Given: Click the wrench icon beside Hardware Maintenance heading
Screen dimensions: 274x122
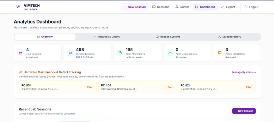Looking at the screenshot, I should click(20, 72).
